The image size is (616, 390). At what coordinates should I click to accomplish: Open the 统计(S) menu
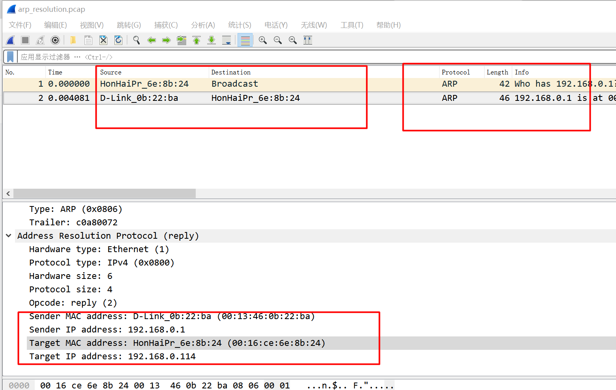point(240,25)
